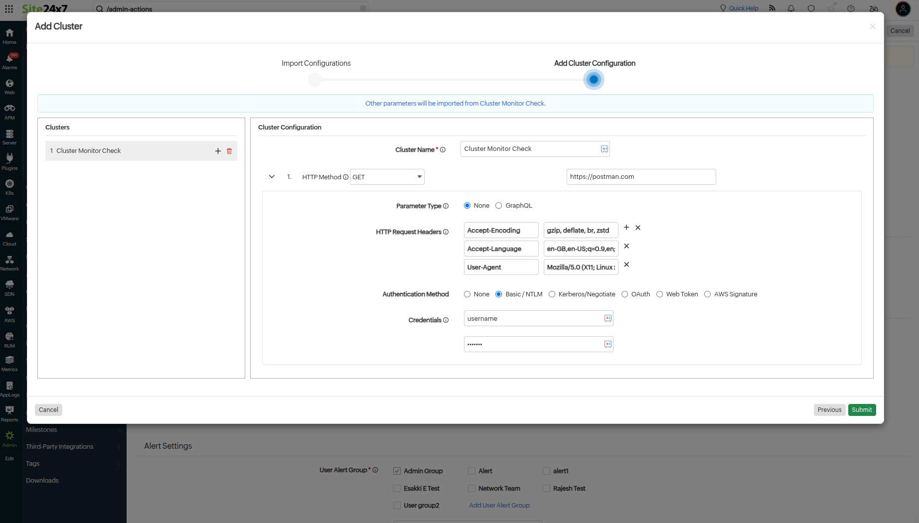Select OAuth as the authentication method
The width and height of the screenshot is (919, 523).
pos(624,294)
